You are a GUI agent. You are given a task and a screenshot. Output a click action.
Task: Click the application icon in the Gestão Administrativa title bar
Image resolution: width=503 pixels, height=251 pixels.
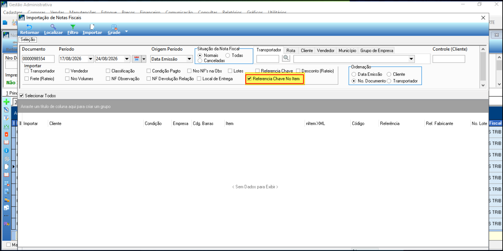[4, 4]
